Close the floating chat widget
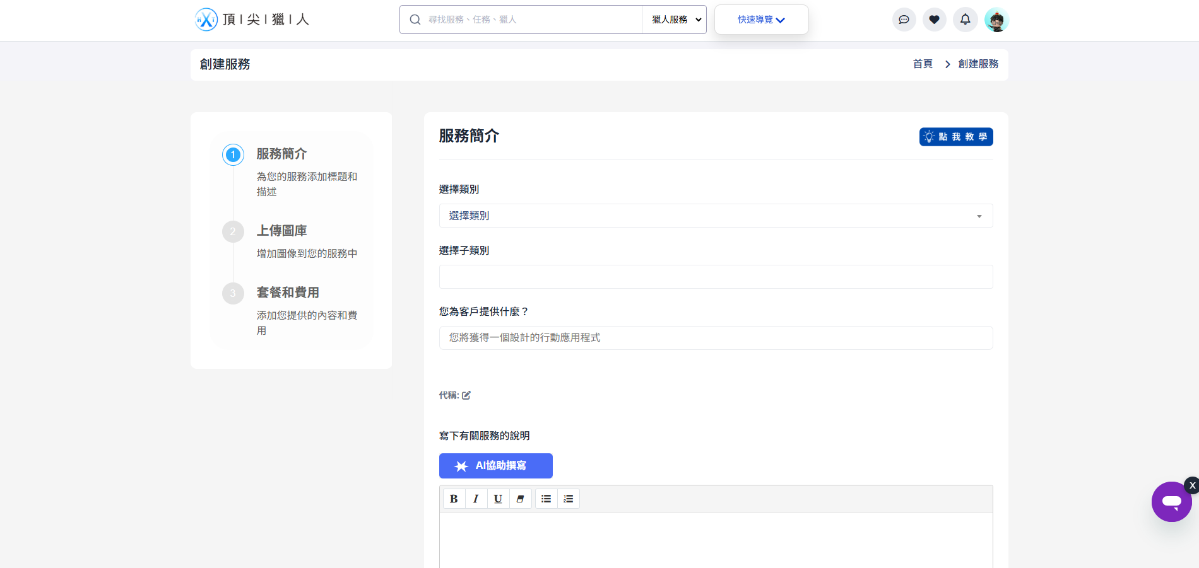 click(1191, 485)
